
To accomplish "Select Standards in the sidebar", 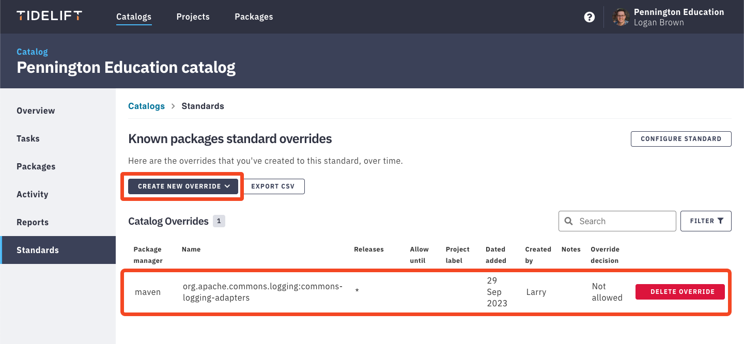I will [x=58, y=250].
